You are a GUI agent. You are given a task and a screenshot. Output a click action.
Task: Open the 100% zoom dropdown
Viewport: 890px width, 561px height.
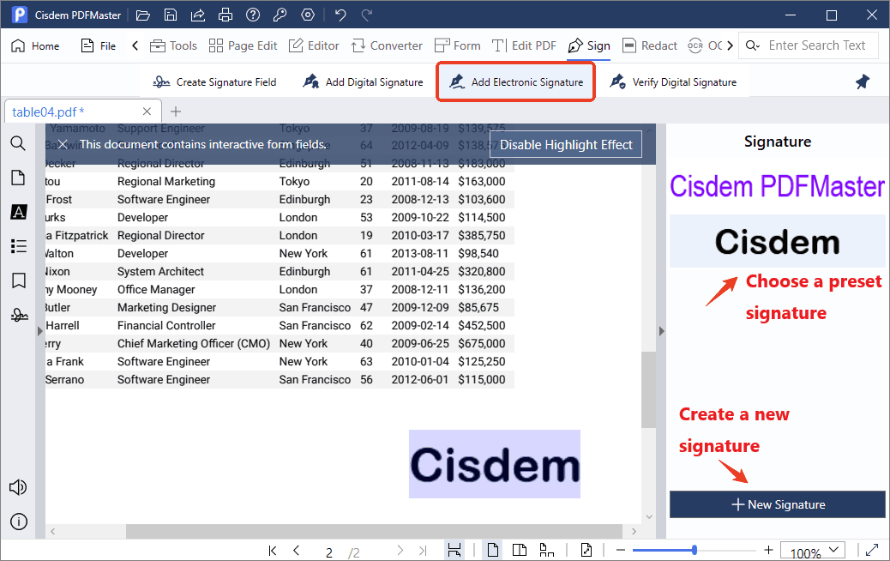tap(813, 550)
